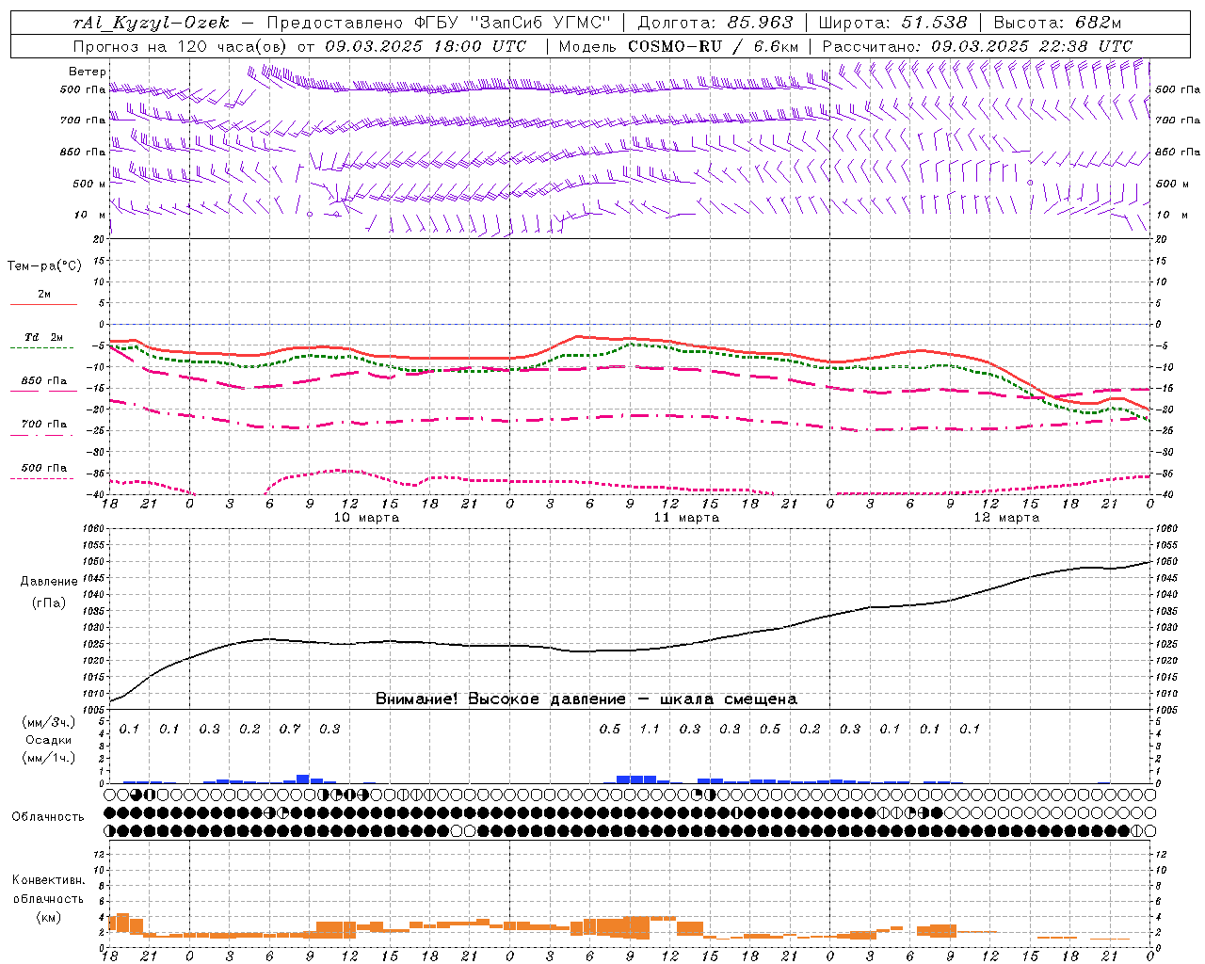Click the (км) convective cloud unit label
The height and width of the screenshot is (964, 1205).
coord(49,917)
